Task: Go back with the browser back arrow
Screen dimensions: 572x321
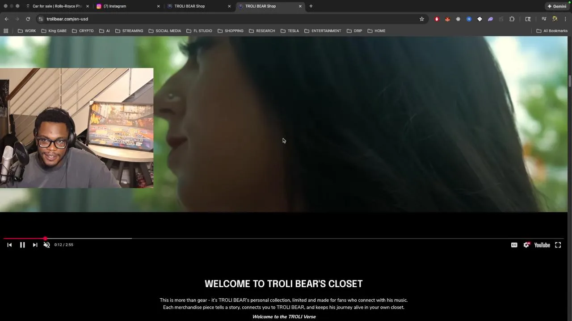Action: pos(6,19)
